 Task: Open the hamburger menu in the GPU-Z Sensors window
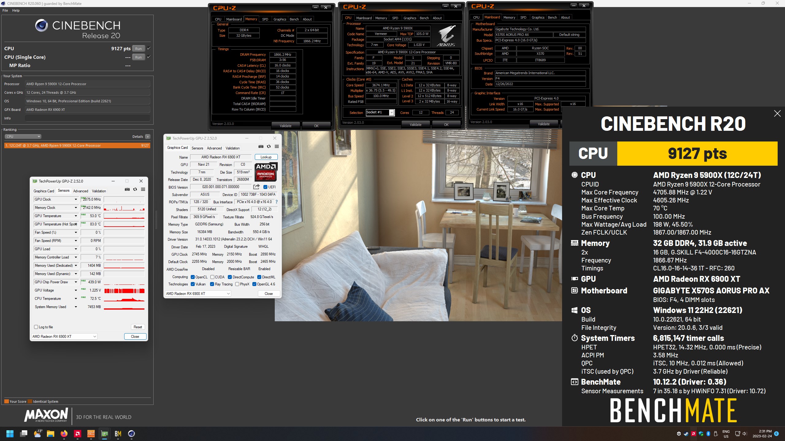coord(143,189)
